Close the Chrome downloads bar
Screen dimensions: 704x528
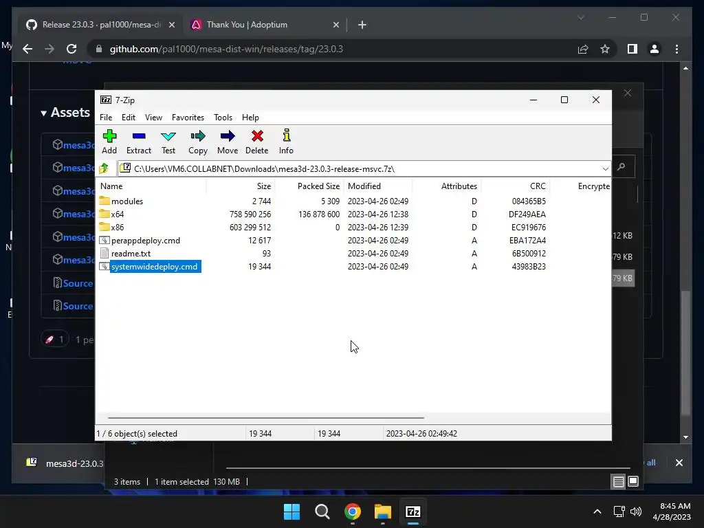679,463
